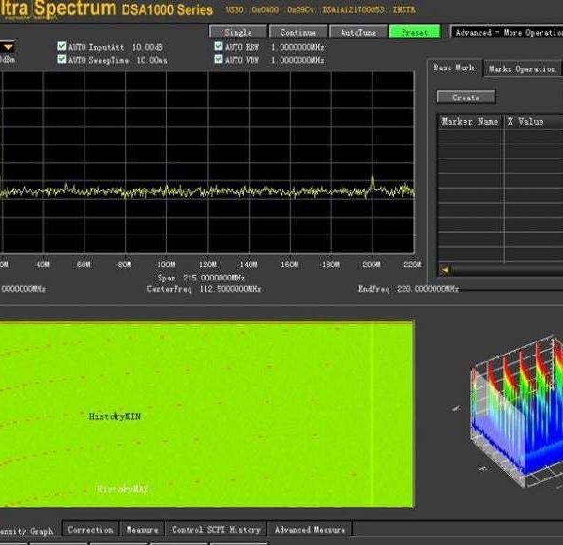Screen dimensions: 563x545
Task: Click the marker table left scroll arrow
Action: pos(445,269)
